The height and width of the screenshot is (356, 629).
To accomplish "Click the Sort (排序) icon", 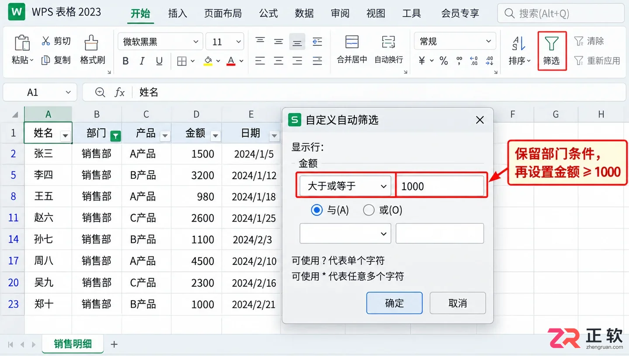I will click(518, 43).
